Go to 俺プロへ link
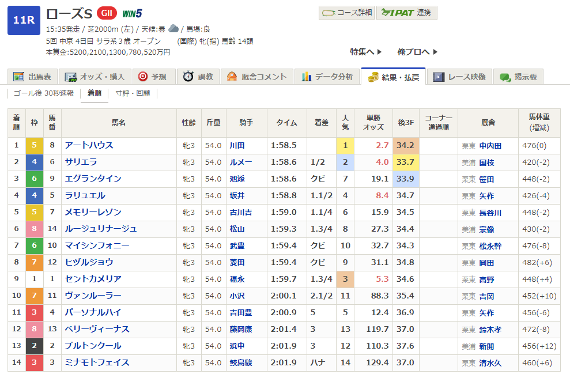 (x=417, y=52)
